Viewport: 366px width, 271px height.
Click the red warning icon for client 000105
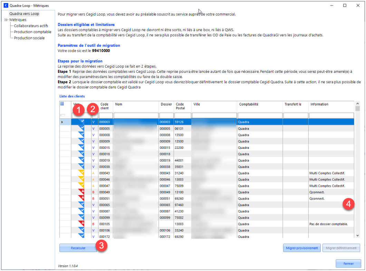[x=81, y=223]
